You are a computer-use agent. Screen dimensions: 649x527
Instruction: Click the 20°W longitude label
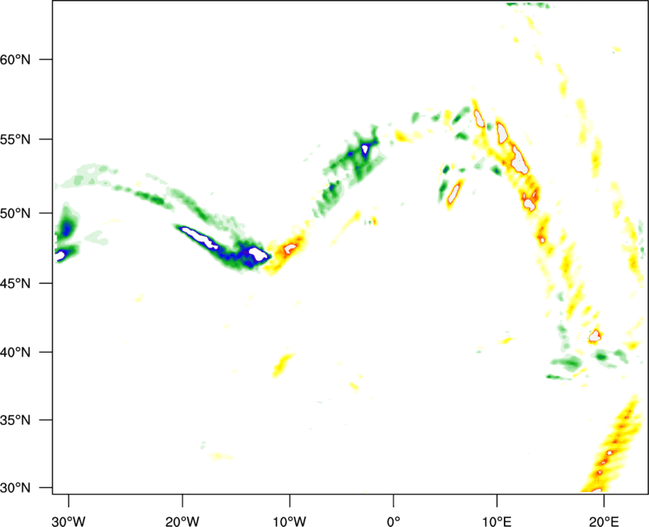pos(183,521)
